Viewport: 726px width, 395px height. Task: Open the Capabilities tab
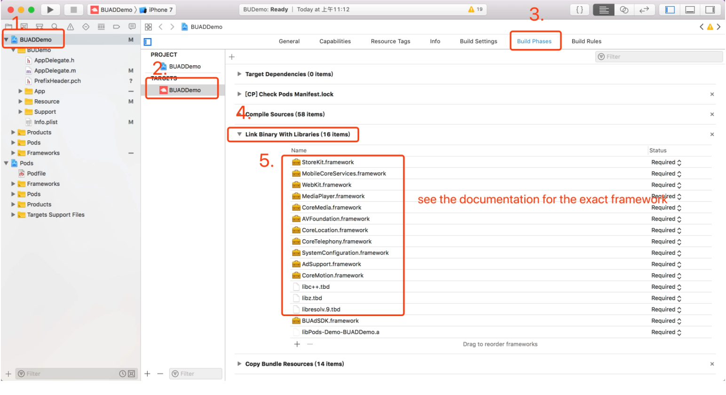click(335, 41)
